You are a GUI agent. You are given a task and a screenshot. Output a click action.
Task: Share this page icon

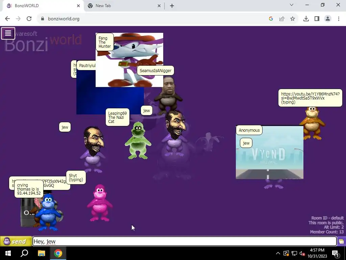[282, 19]
